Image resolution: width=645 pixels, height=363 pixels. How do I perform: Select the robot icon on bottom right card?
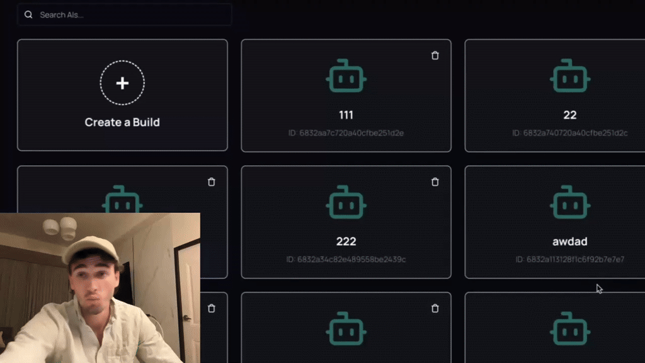point(569,328)
